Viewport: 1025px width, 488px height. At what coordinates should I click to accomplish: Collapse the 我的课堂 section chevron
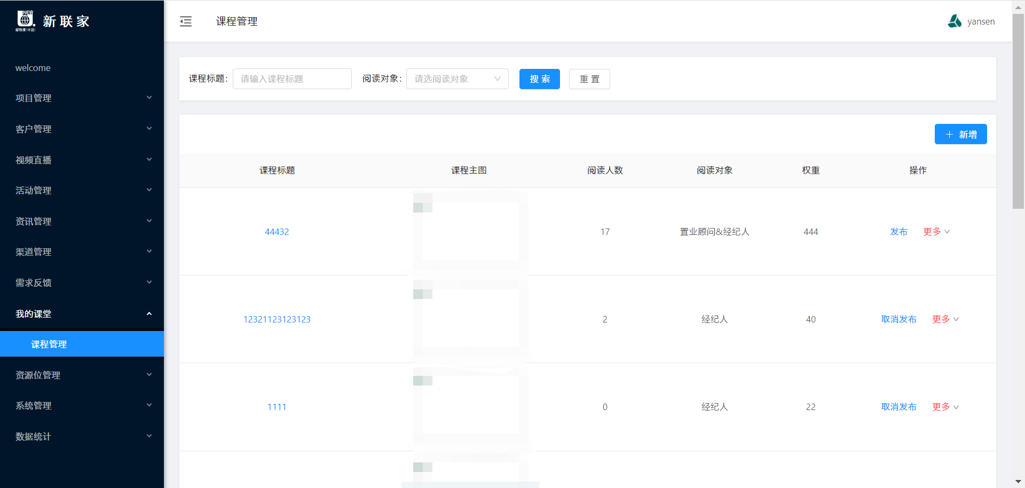coord(149,314)
